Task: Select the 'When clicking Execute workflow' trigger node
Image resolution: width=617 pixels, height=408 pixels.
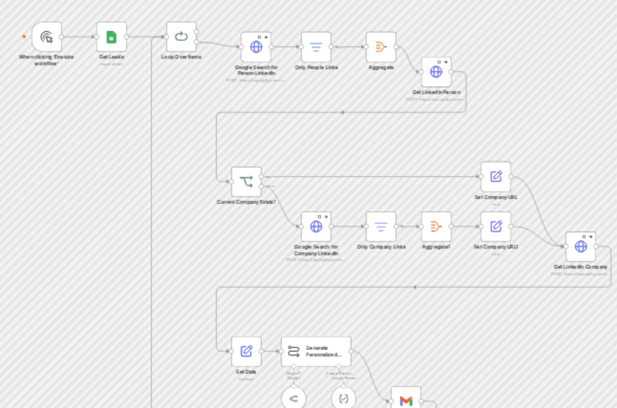Action: [47, 37]
